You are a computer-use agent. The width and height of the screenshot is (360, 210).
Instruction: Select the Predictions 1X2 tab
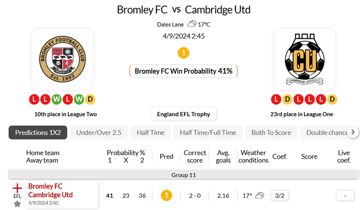coord(38,132)
